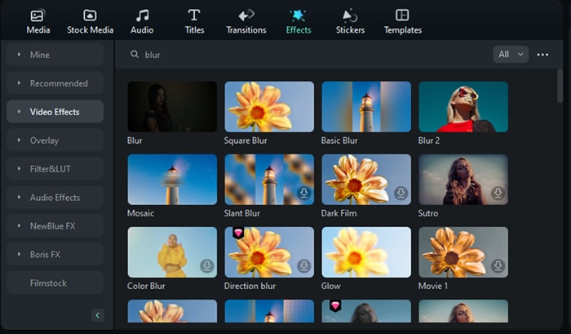Download the Slant Blur effect
The height and width of the screenshot is (334, 571).
point(303,193)
